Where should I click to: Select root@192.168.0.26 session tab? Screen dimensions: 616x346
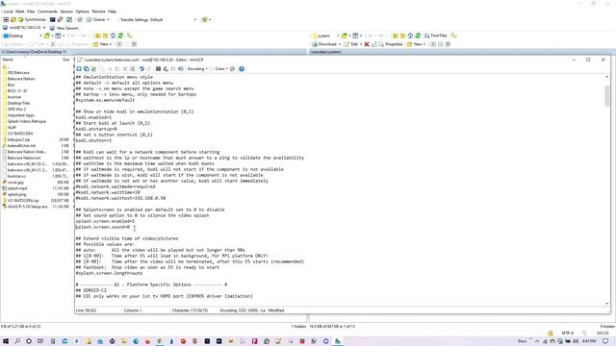(x=22, y=28)
